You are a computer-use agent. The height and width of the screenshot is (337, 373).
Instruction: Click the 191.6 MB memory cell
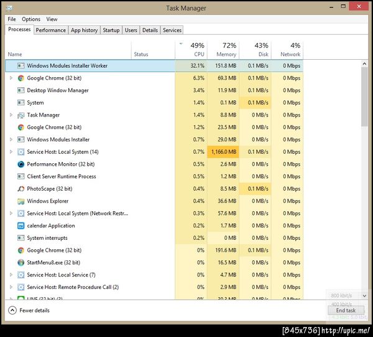click(x=223, y=250)
